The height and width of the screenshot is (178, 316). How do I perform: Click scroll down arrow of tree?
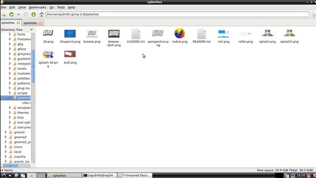33,161
